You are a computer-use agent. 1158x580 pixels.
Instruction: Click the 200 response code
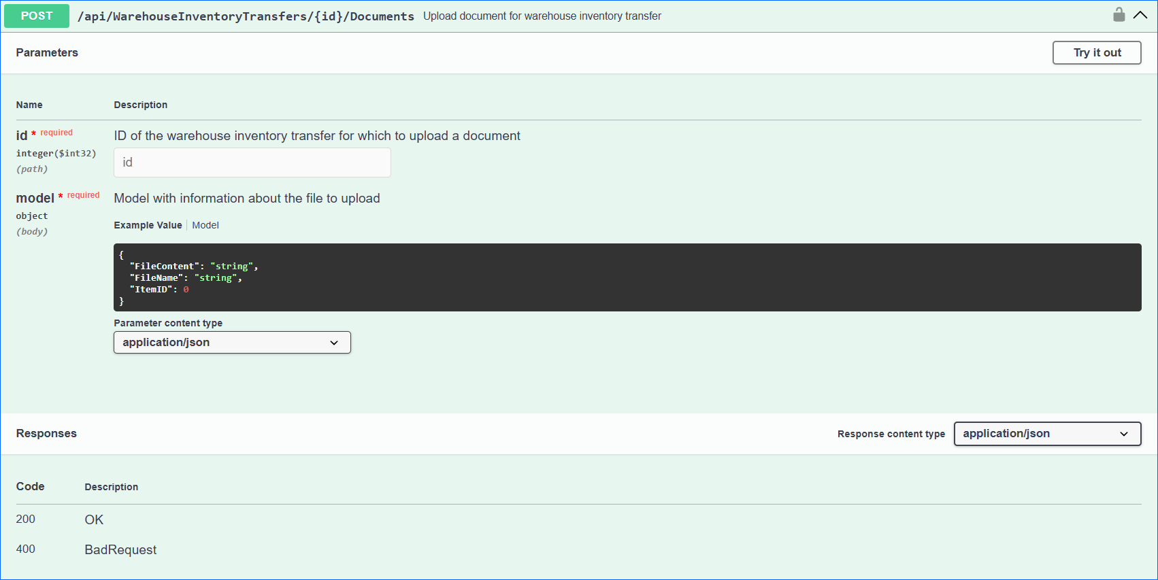pyautogui.click(x=26, y=519)
